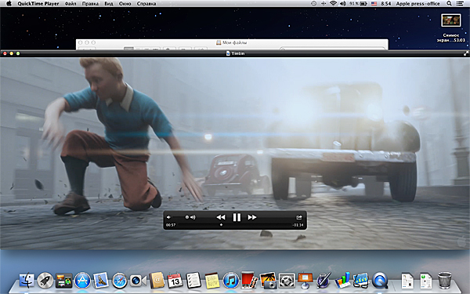The height and width of the screenshot is (294, 470).
Task: Open the Вид menu
Action: point(109,4)
